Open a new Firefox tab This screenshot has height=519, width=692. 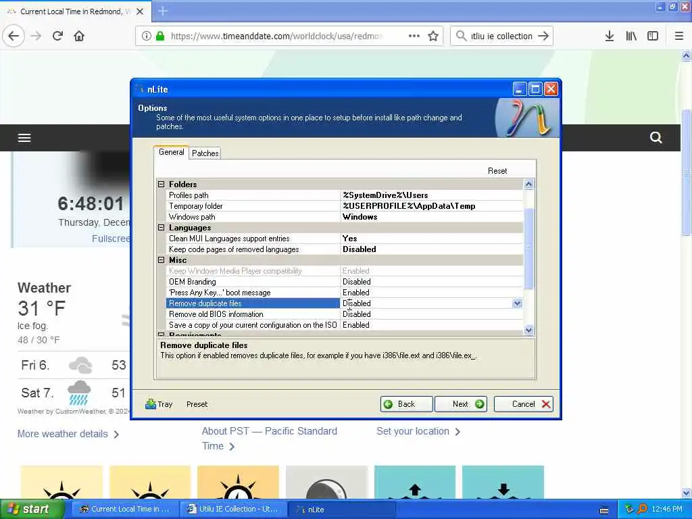pyautogui.click(x=163, y=11)
